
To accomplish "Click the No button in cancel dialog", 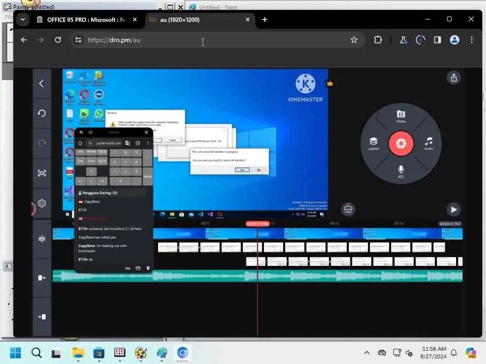I will [x=259, y=170].
